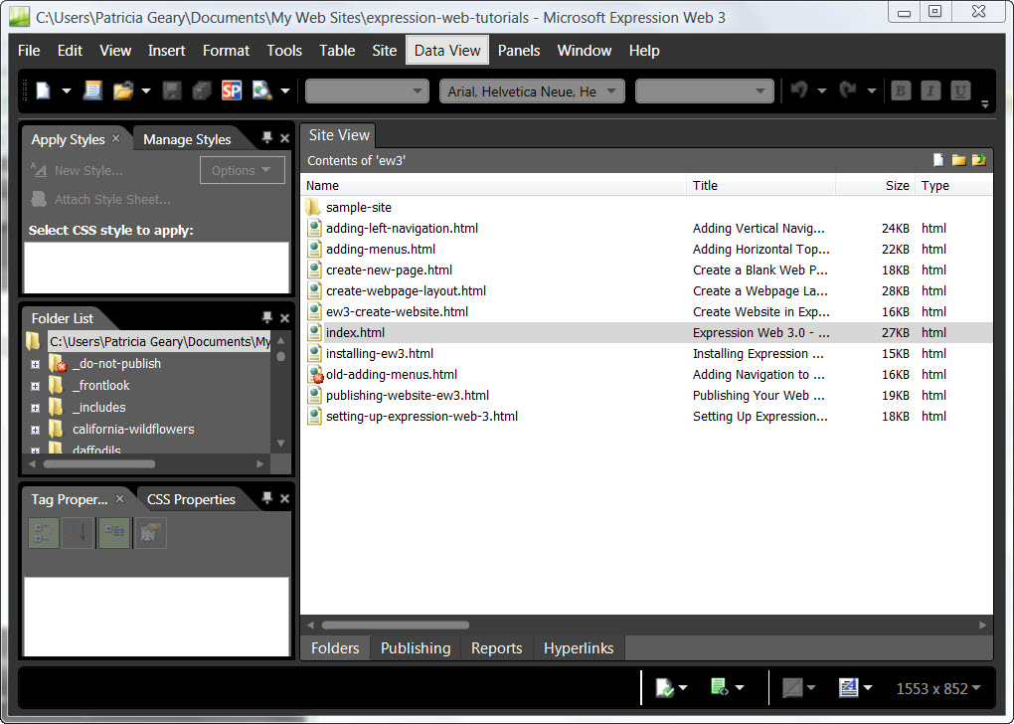The image size is (1014, 724).
Task: Toggle the Underline formatting button
Action: [961, 90]
